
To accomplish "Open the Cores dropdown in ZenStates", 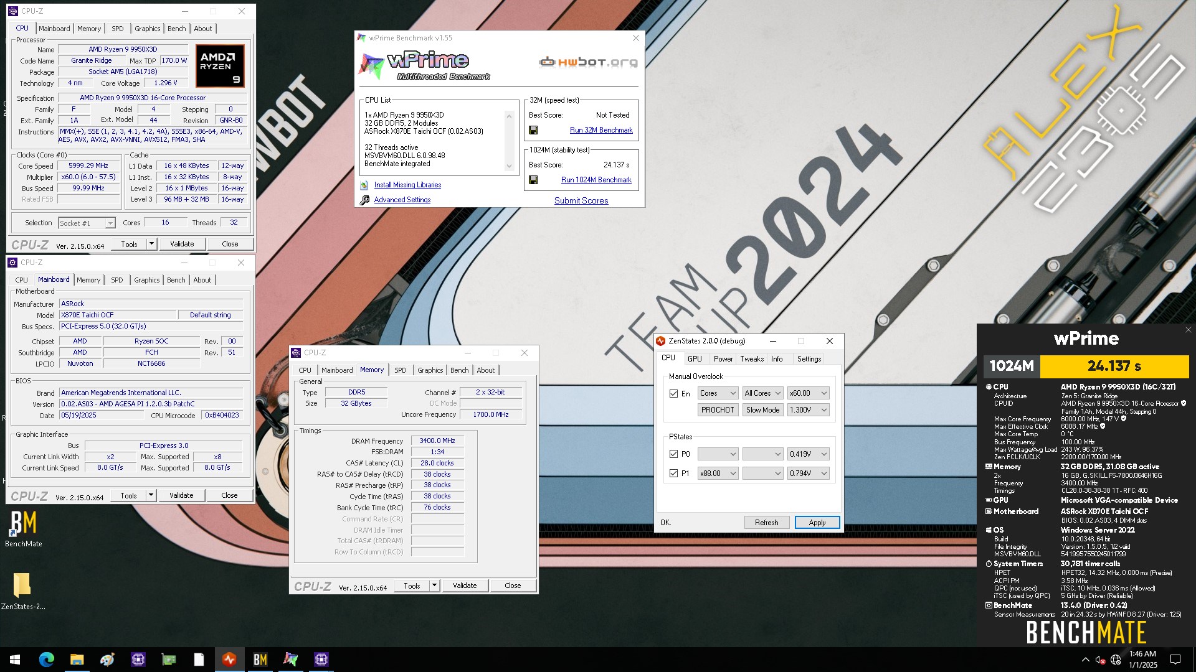I will (x=718, y=393).
